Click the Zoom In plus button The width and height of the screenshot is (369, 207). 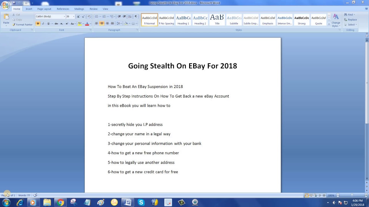point(366,195)
